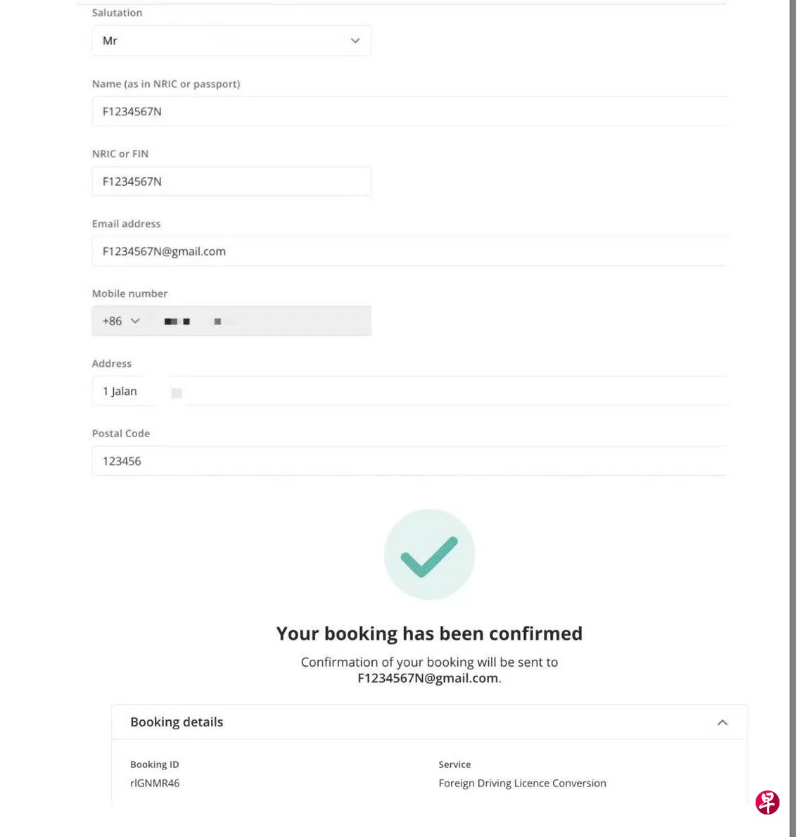The width and height of the screenshot is (802, 837).
Task: Open the Salutation dropdown showing Mr
Action: (231, 41)
